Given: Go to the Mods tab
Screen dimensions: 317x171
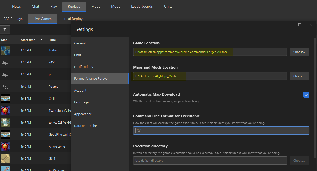Looking at the screenshot, I should click(116, 6).
